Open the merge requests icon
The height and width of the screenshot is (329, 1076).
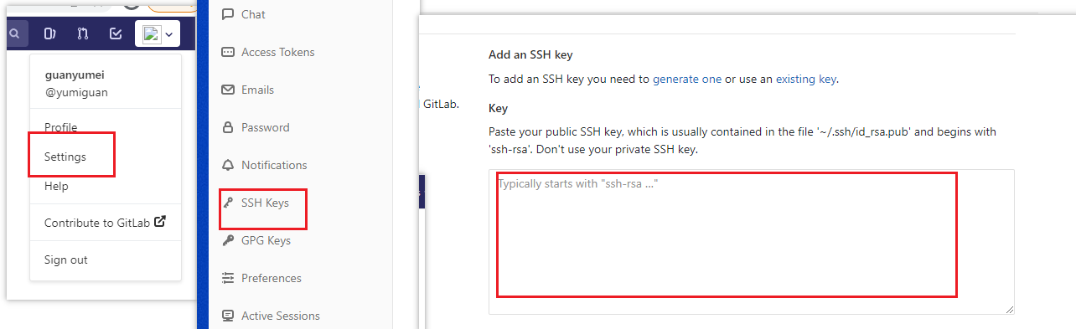point(83,34)
